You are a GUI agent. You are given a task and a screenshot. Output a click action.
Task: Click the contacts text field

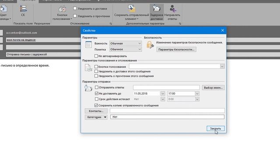pyautogui.click(x=167, y=110)
